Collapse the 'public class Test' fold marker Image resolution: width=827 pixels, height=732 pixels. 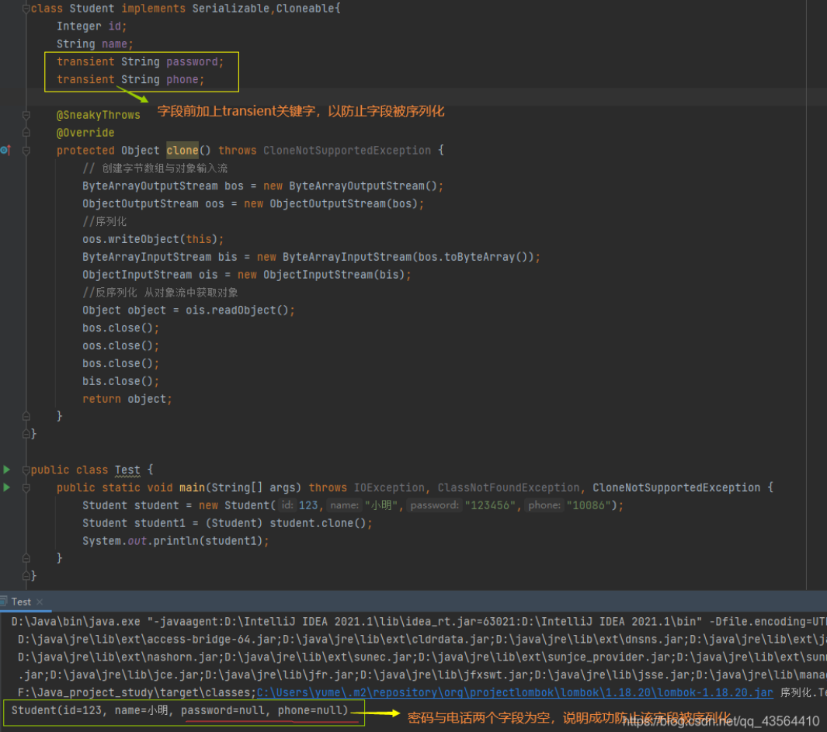coord(26,470)
